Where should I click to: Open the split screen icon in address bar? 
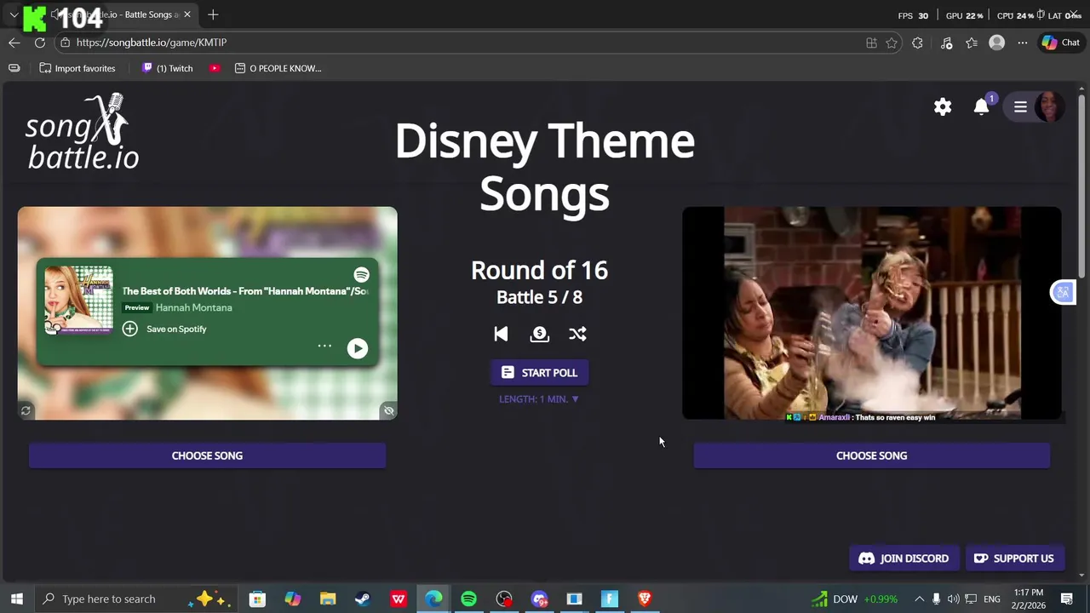pyautogui.click(x=871, y=43)
